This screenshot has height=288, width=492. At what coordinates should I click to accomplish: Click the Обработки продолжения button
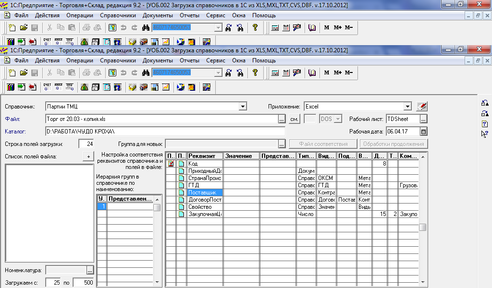(x=394, y=144)
